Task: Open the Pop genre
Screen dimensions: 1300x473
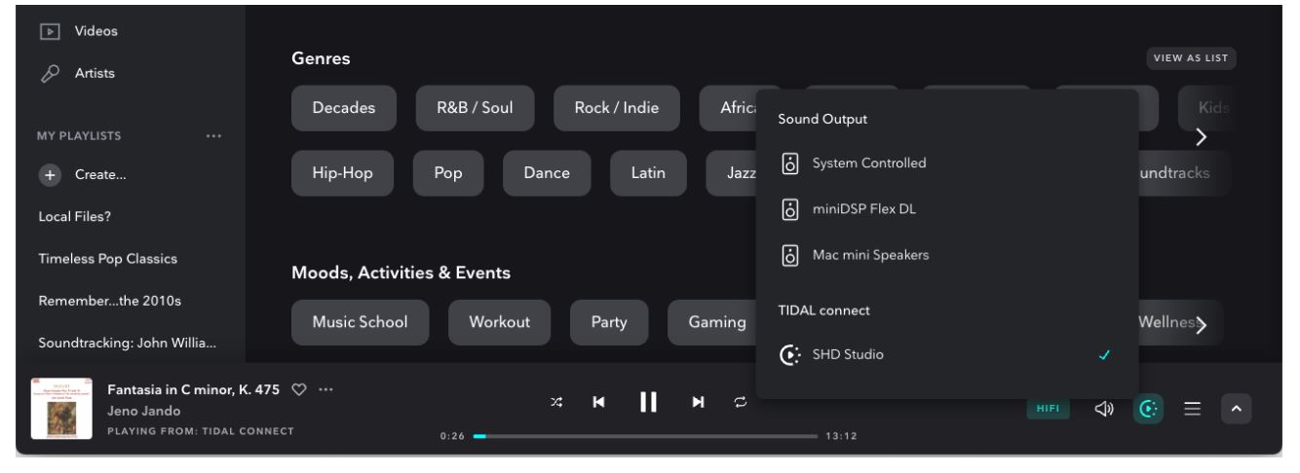Action: pyautogui.click(x=448, y=173)
